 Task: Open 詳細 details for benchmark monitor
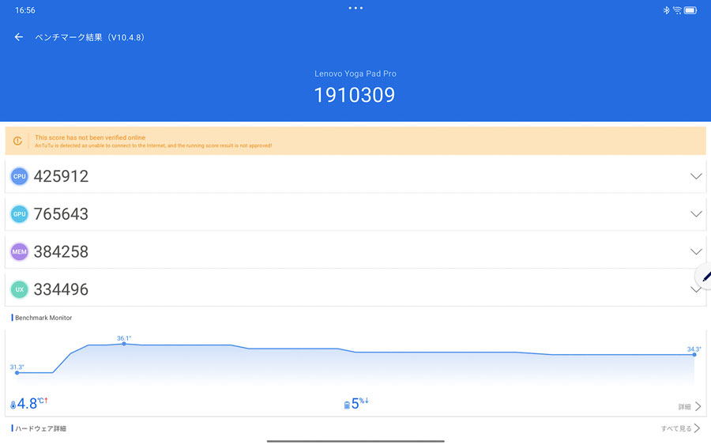click(690, 406)
